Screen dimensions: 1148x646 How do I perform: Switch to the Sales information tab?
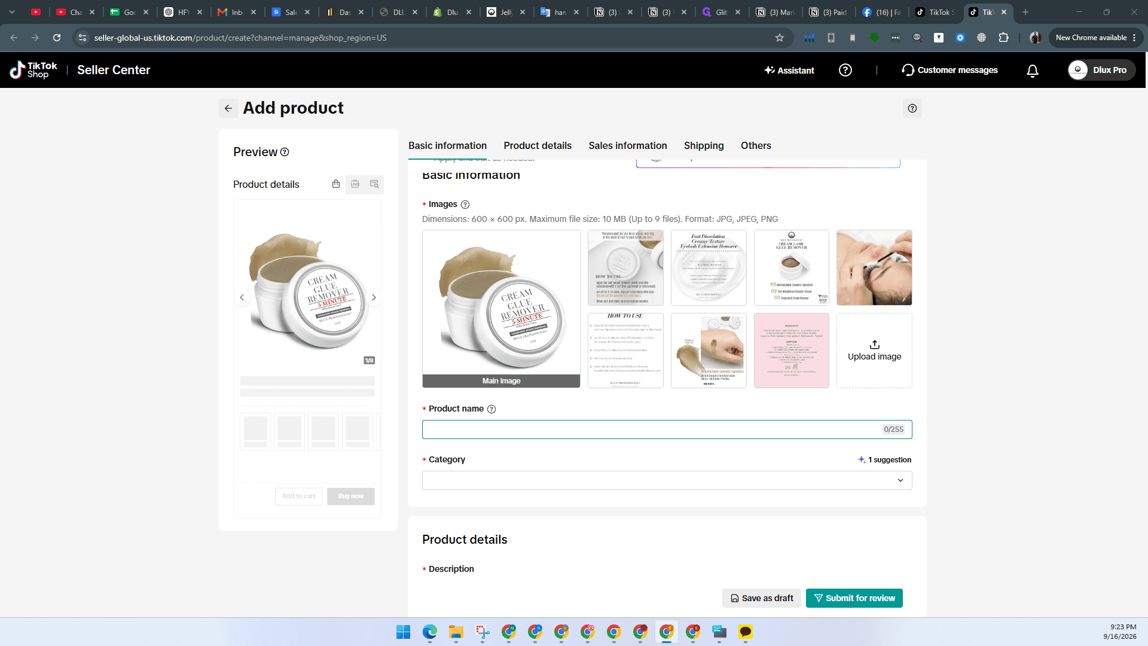[627, 146]
